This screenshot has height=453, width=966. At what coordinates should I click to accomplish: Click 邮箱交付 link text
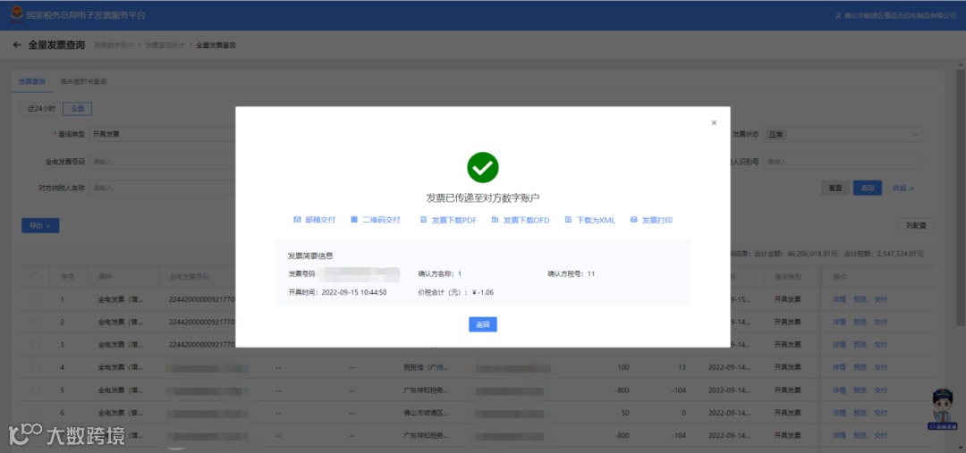coord(320,220)
